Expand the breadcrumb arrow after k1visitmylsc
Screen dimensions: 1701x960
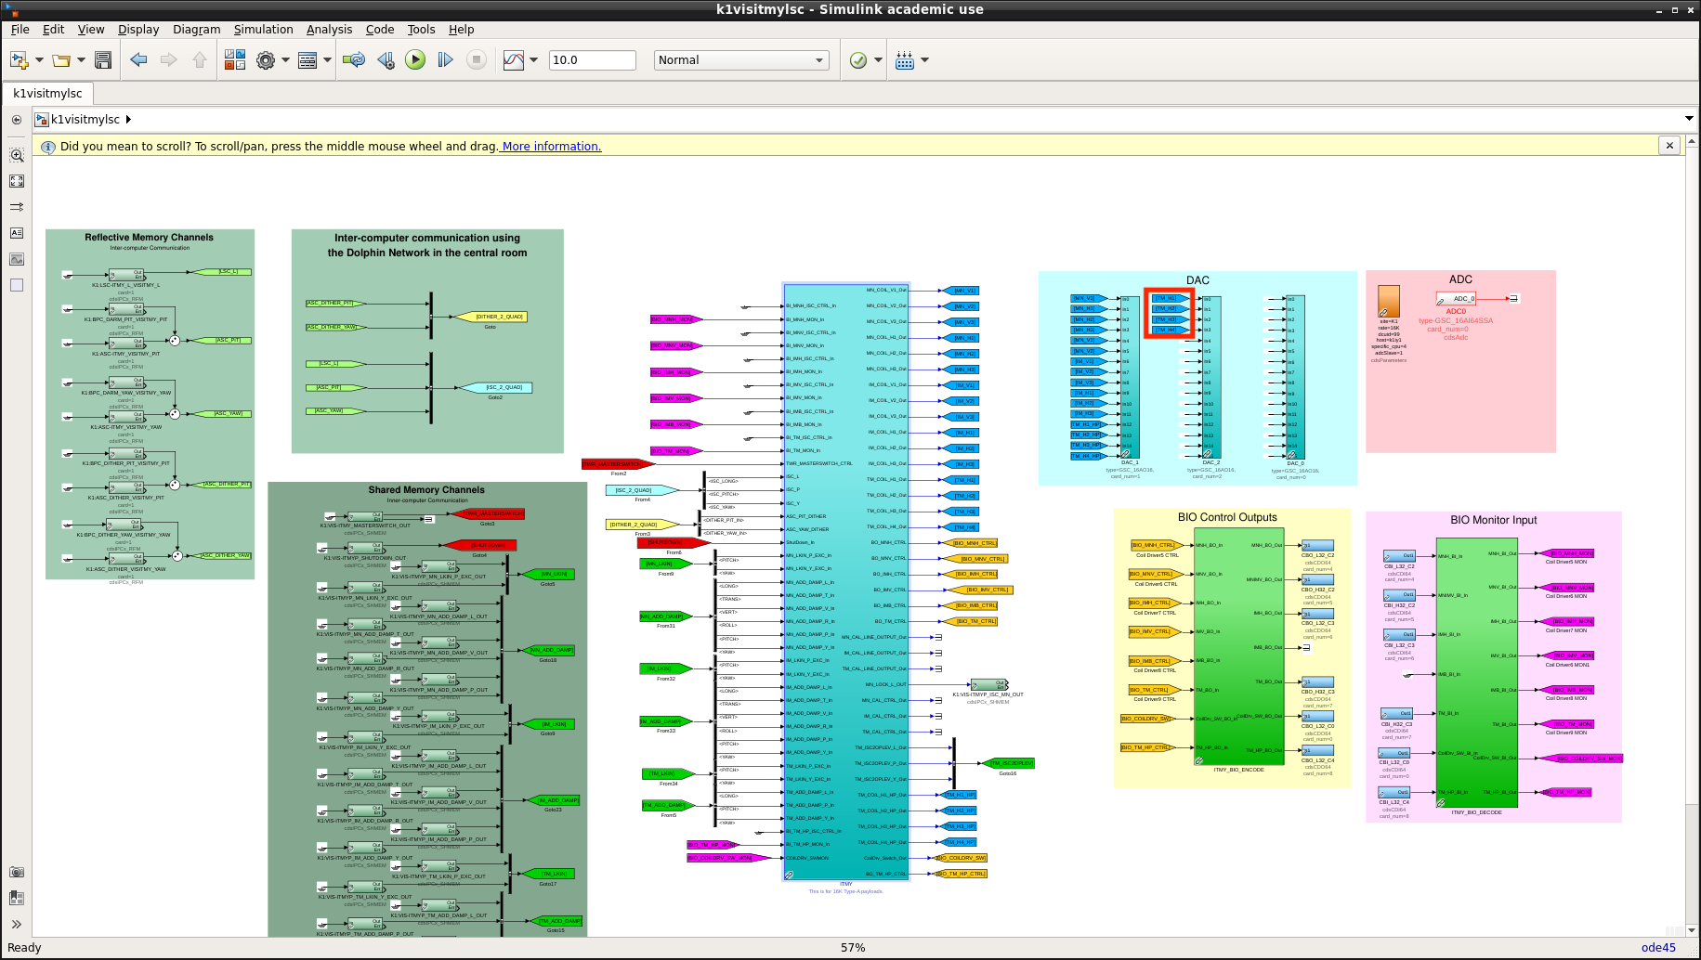coord(128,120)
